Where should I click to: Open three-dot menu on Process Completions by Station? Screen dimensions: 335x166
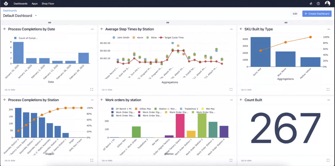92,100
